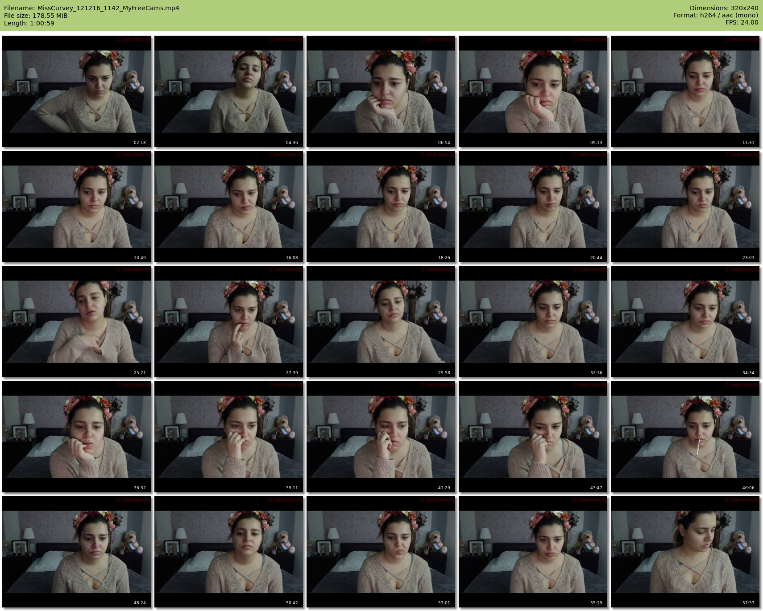
Task: Click the thumbnail stamped 43:47
Action: tap(533, 437)
